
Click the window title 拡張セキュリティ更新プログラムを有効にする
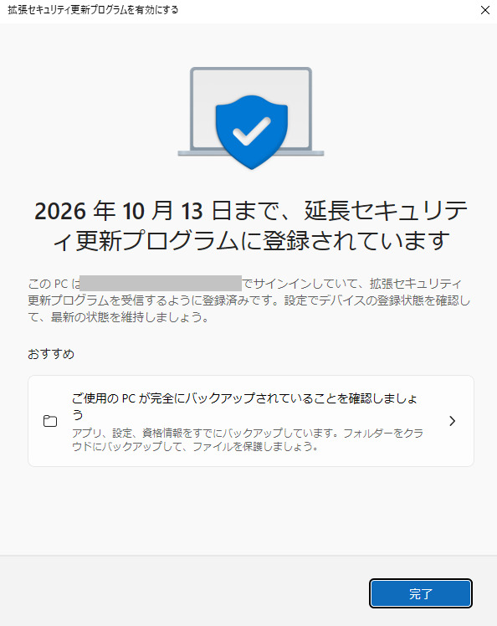click(93, 10)
